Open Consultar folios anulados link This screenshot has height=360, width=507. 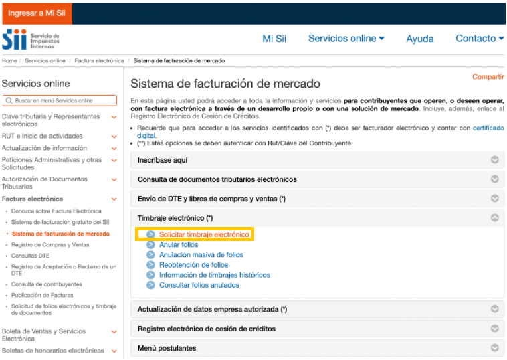199,285
